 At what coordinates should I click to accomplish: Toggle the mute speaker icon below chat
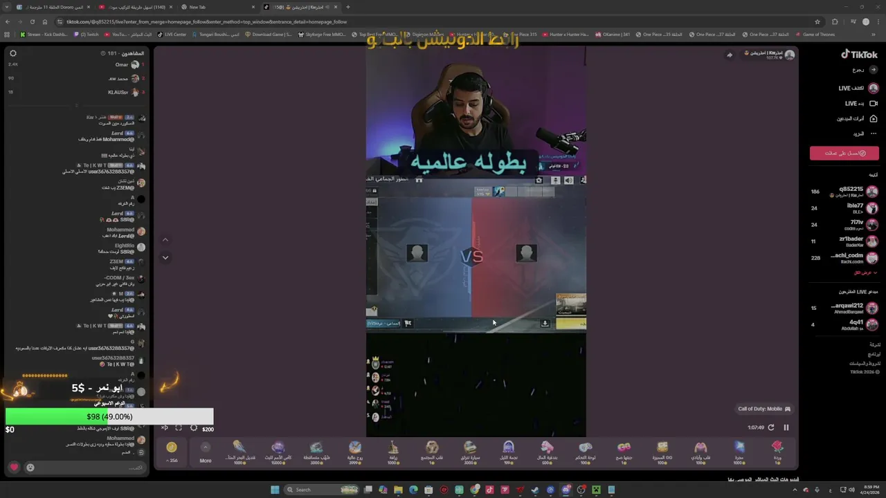[164, 428]
